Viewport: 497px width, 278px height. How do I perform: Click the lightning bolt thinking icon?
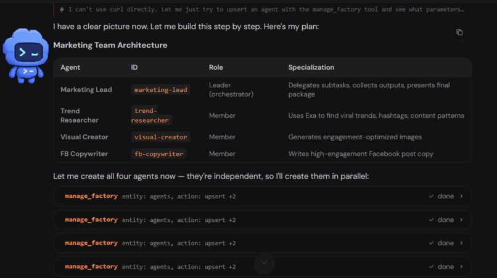pos(62,9)
